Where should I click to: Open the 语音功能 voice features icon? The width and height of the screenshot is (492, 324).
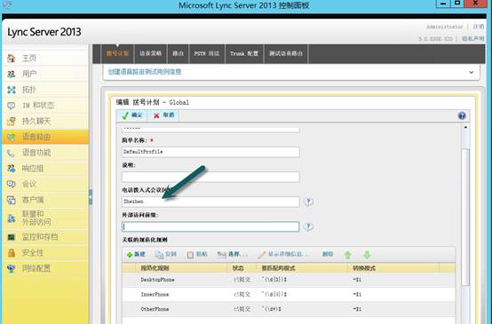(12, 153)
